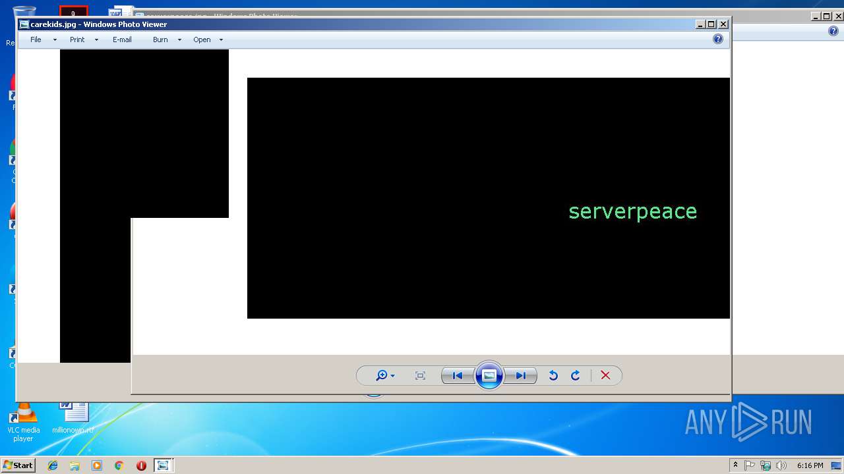The image size is (844, 474).
Task: Open the Open menu
Action: click(x=202, y=39)
